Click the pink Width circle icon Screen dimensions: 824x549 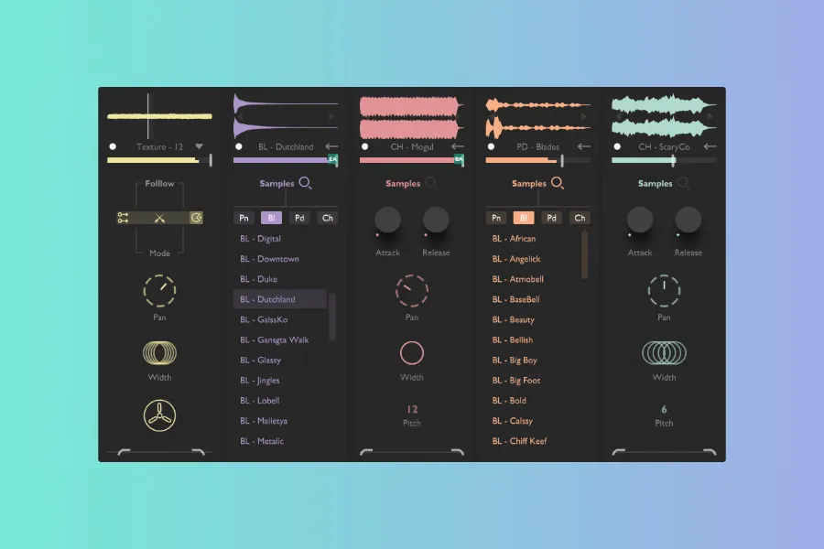click(x=412, y=353)
